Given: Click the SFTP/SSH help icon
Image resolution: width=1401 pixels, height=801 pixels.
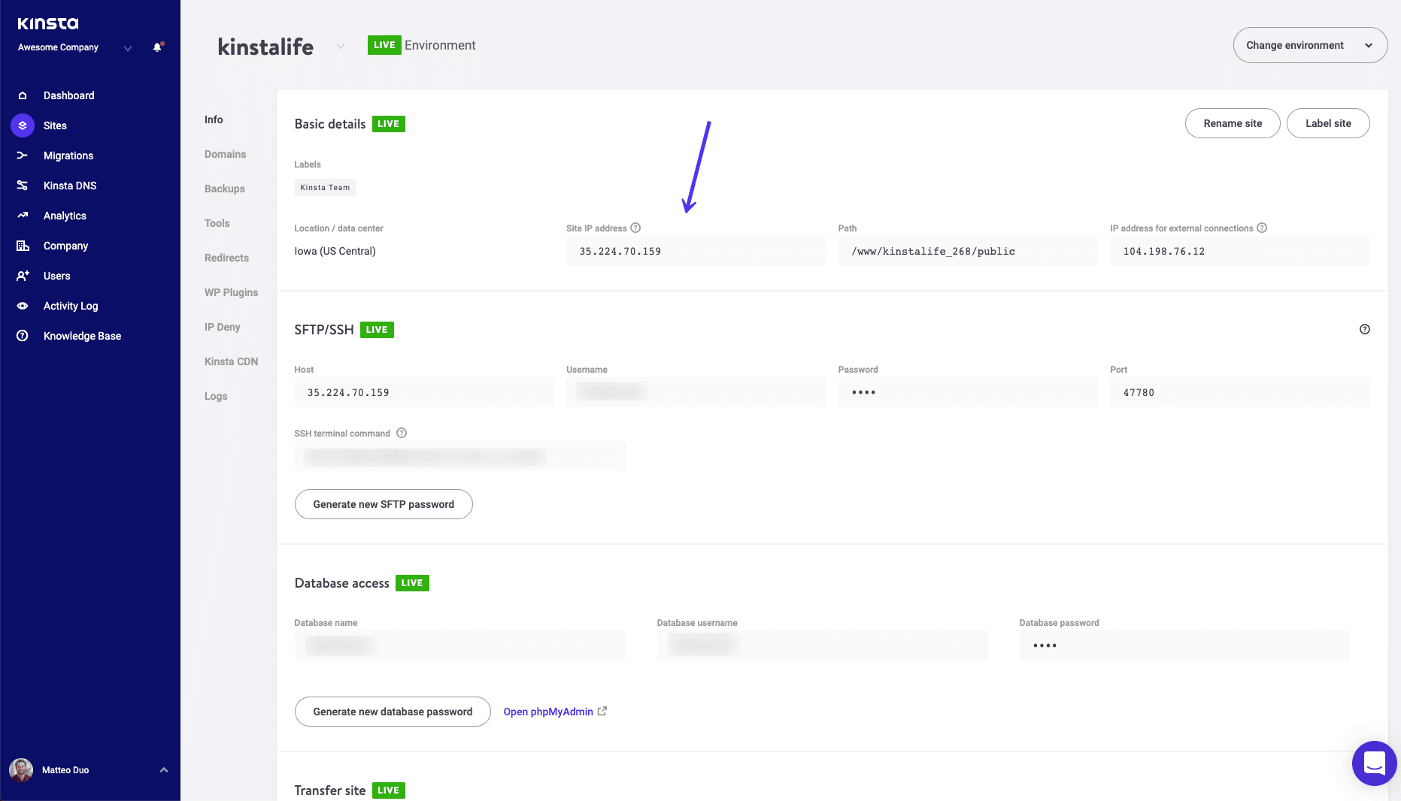Looking at the screenshot, I should pyautogui.click(x=1365, y=329).
